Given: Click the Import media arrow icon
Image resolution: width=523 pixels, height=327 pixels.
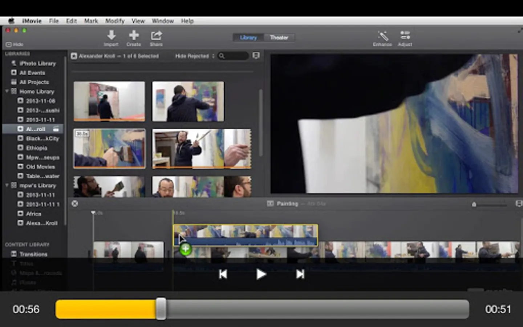Looking at the screenshot, I should 111,35.
